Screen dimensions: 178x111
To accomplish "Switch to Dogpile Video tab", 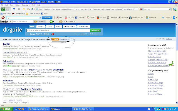I will [50, 26].
